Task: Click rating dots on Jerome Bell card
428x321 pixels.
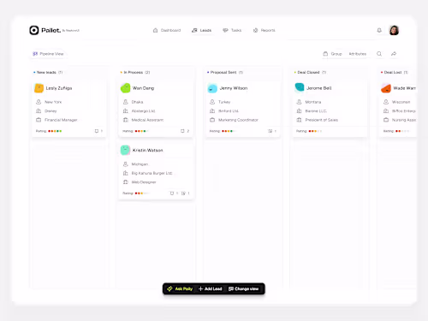Action: click(315, 131)
